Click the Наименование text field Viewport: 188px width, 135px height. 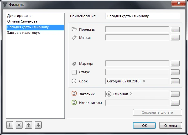coord(142,16)
